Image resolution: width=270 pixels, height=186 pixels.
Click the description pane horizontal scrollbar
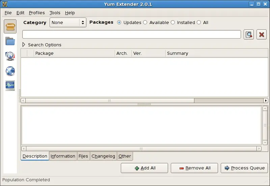(141, 148)
